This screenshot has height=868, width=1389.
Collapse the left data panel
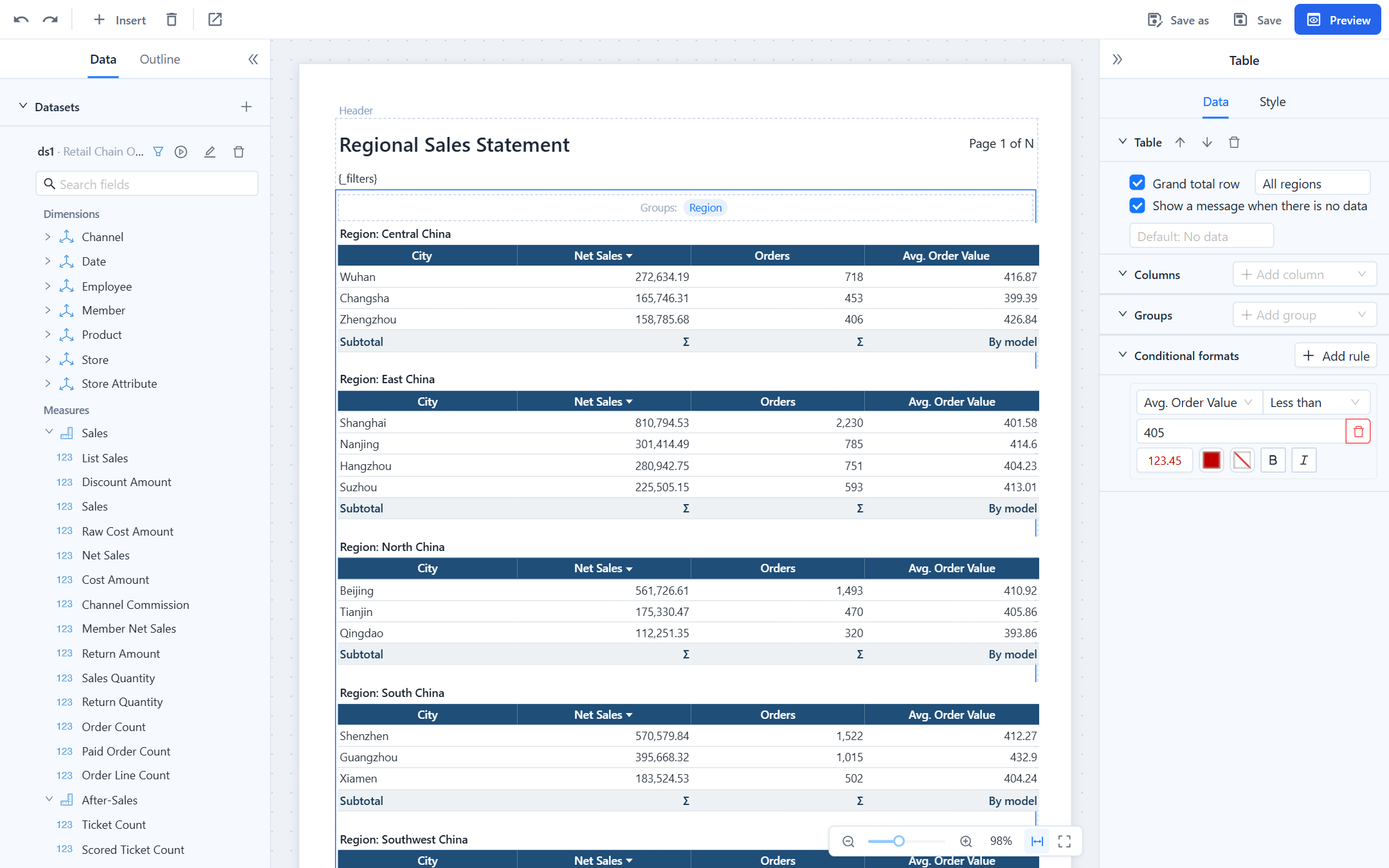(253, 59)
